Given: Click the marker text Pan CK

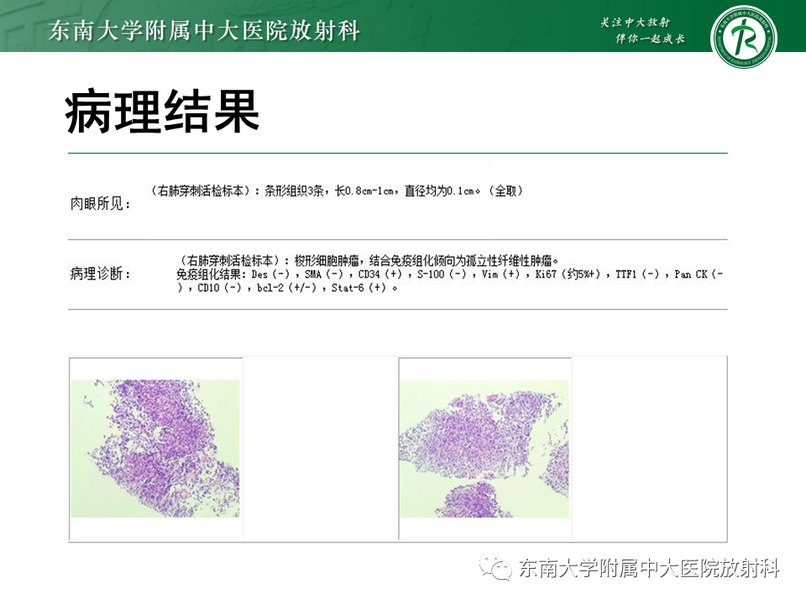Looking at the screenshot, I should coord(691,274).
